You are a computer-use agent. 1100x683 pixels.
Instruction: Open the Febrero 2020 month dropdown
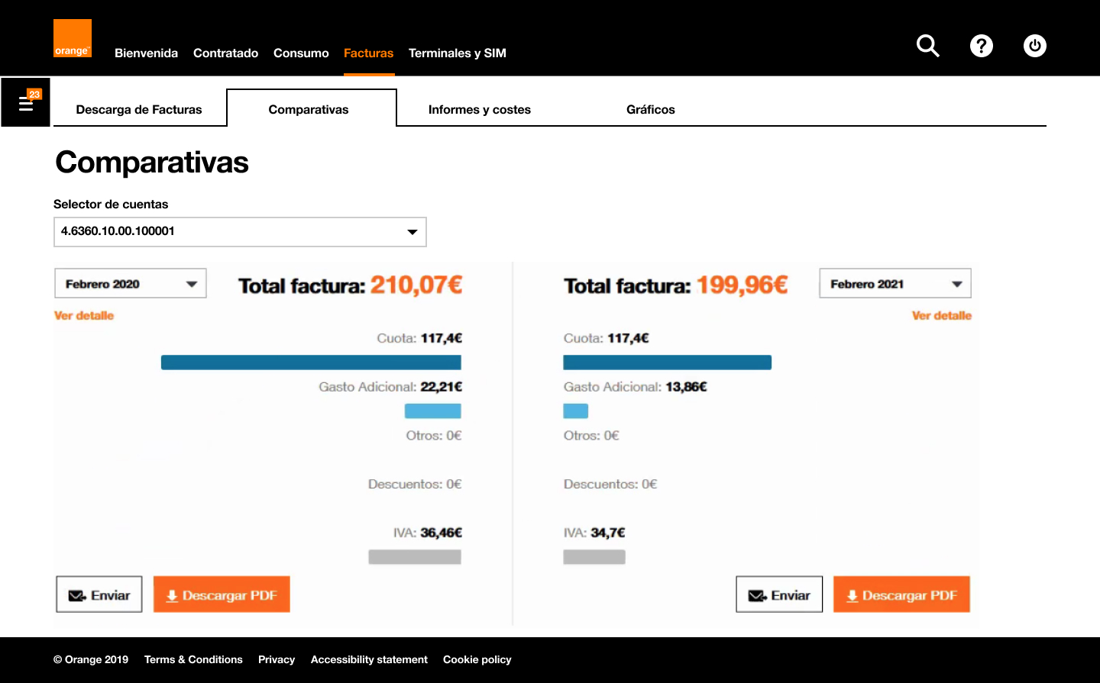coord(131,284)
